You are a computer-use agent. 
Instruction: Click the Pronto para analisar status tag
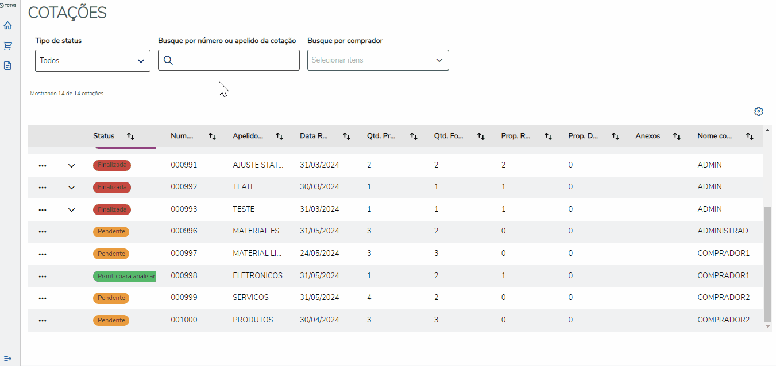125,276
